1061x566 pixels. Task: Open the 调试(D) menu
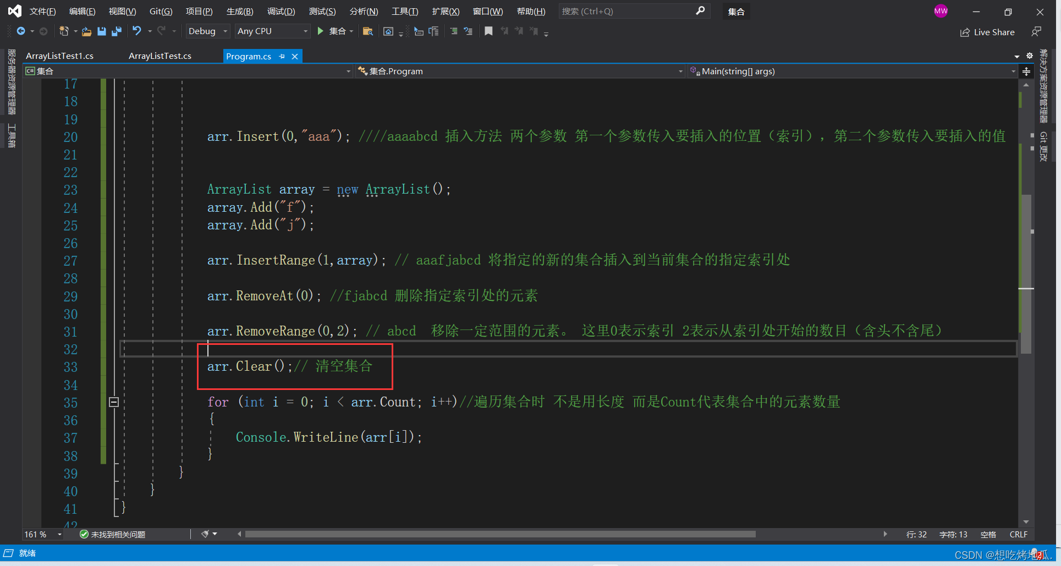[x=281, y=12]
